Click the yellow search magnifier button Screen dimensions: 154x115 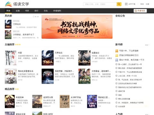pyautogui.click(x=119, y=4)
